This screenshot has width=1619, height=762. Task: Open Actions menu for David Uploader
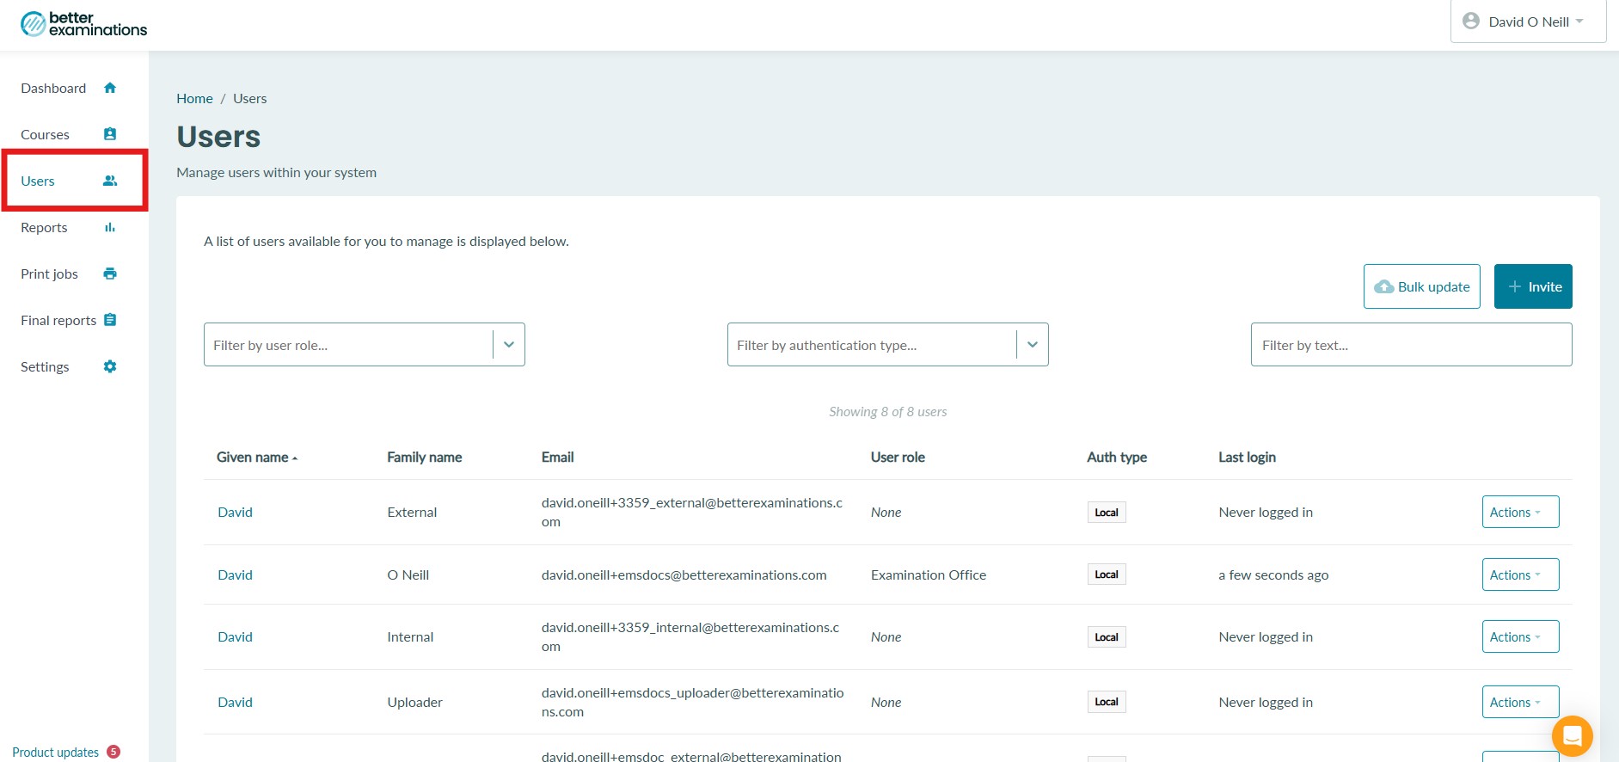pos(1520,702)
